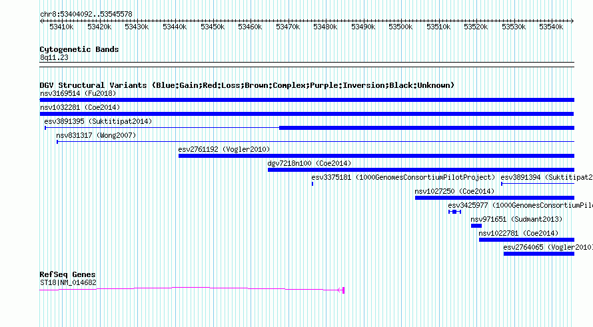Open the nsv1027250 (Coe2014) variant label

click(x=454, y=191)
